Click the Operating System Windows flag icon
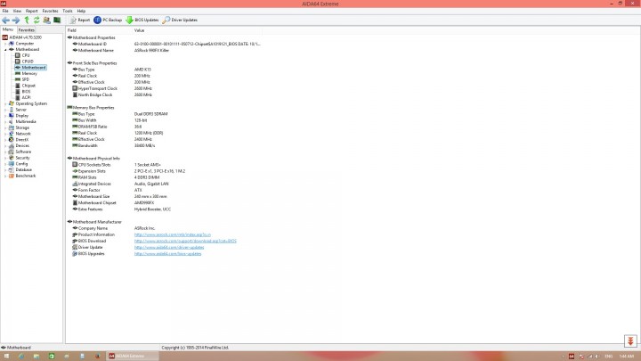The width and height of the screenshot is (641, 361). click(11, 103)
